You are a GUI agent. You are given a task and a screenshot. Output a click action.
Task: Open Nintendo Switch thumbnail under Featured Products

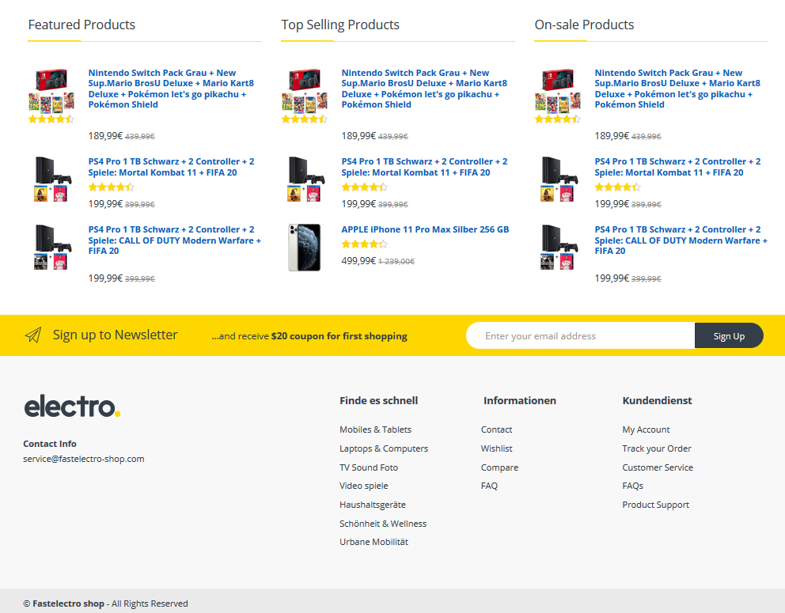pyautogui.click(x=51, y=91)
